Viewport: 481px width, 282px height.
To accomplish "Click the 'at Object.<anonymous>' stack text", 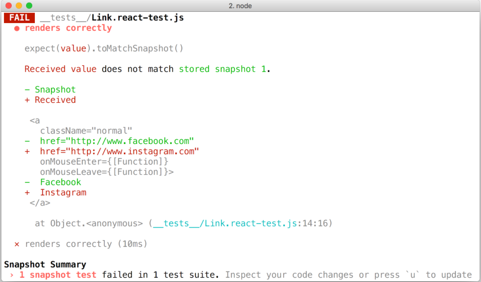I will tap(89, 223).
